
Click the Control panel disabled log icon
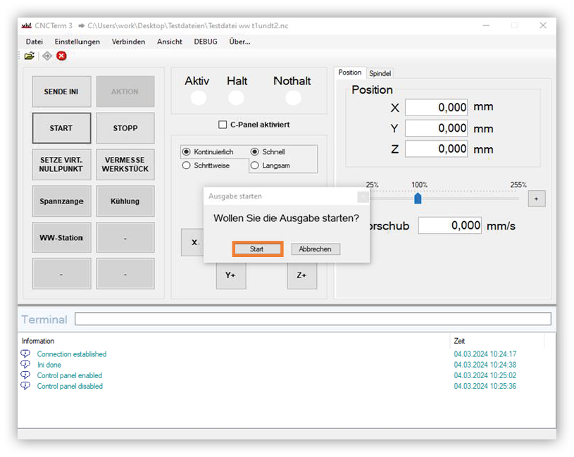pos(25,386)
